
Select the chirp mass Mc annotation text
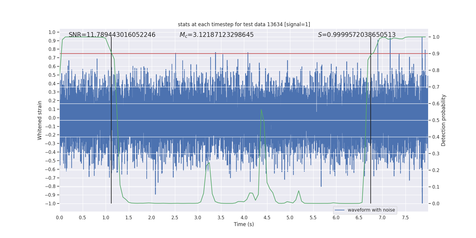(216, 35)
